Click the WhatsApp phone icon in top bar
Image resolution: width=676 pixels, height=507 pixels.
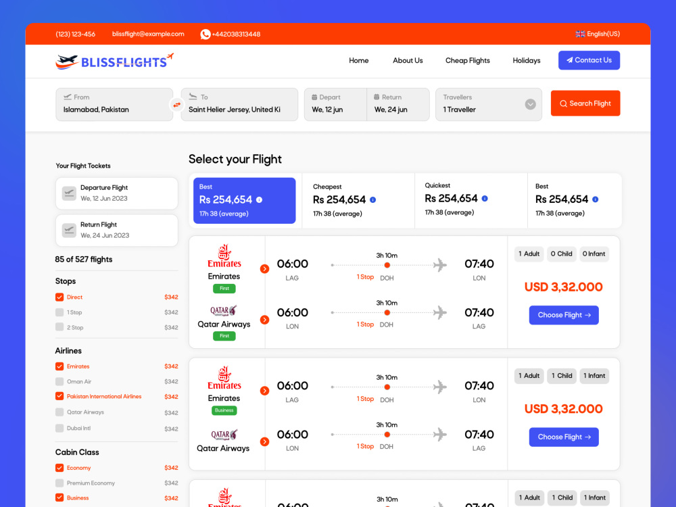point(206,34)
